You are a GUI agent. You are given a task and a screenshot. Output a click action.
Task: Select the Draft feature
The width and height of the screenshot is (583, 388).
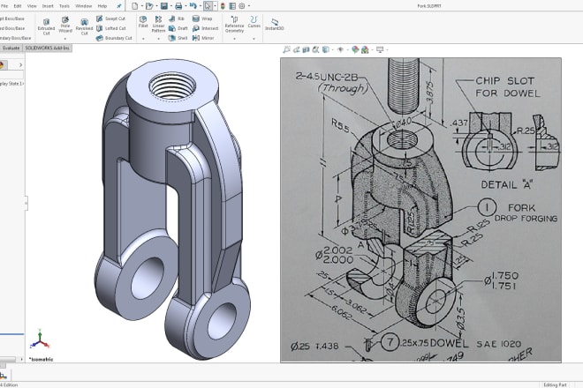pyautogui.click(x=178, y=28)
